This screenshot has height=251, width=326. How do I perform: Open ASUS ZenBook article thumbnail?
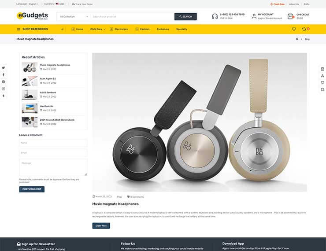(30, 95)
